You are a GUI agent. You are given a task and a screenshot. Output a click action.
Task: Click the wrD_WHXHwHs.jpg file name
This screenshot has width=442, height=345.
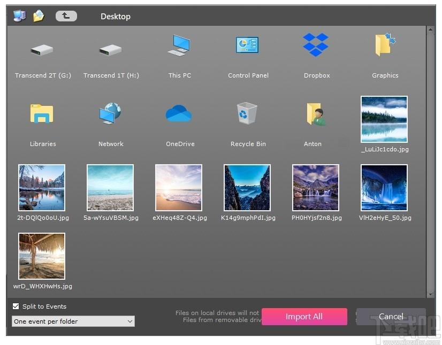(x=43, y=286)
